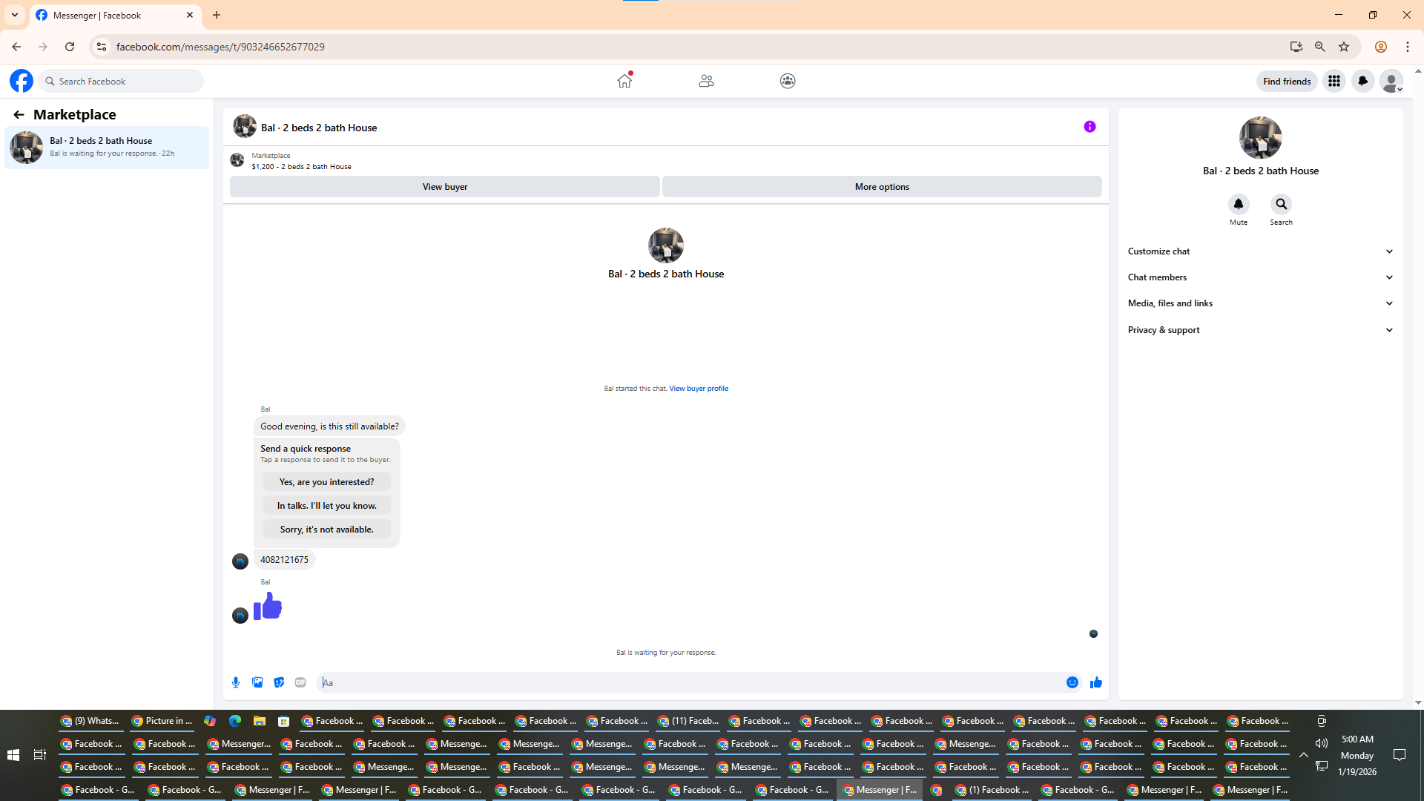
Task: Attach a file with the photo icon
Action: point(257,682)
